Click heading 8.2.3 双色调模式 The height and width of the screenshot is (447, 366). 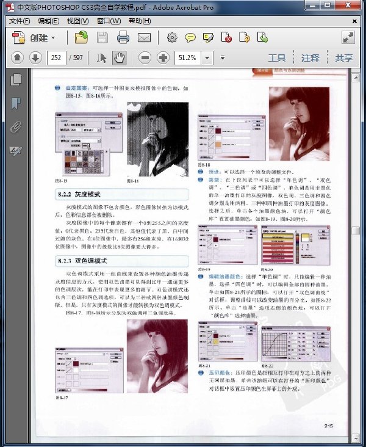click(x=82, y=261)
